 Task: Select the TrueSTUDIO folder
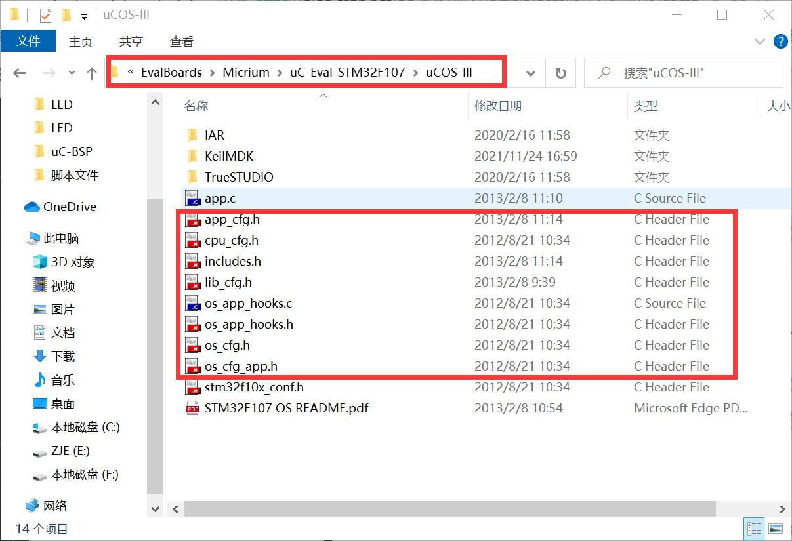pyautogui.click(x=239, y=177)
